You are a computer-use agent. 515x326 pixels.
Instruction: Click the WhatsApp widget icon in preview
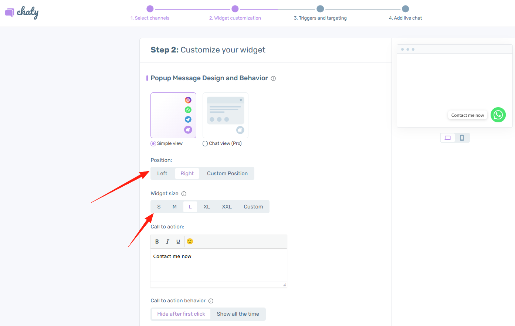[x=498, y=115]
